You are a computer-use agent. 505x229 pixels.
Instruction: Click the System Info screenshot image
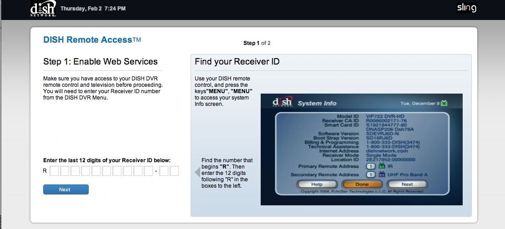(361, 149)
